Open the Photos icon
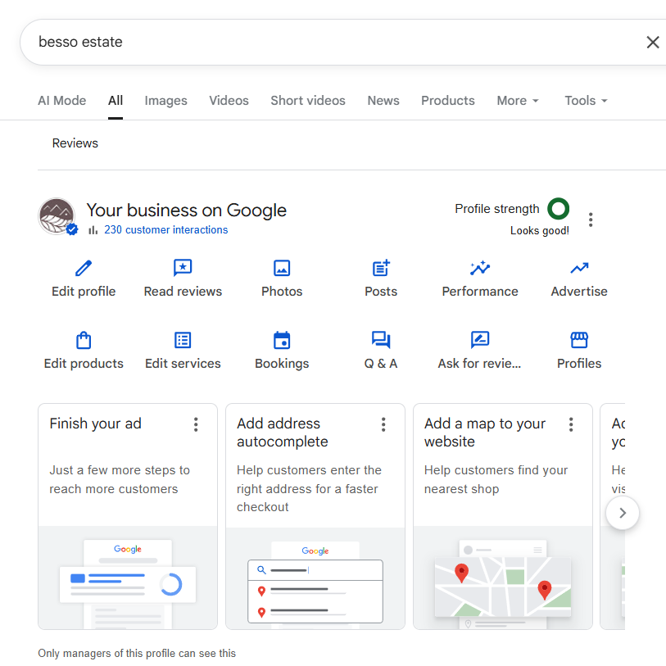 [282, 268]
